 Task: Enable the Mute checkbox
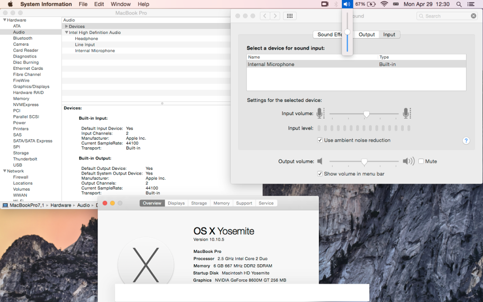pos(420,161)
